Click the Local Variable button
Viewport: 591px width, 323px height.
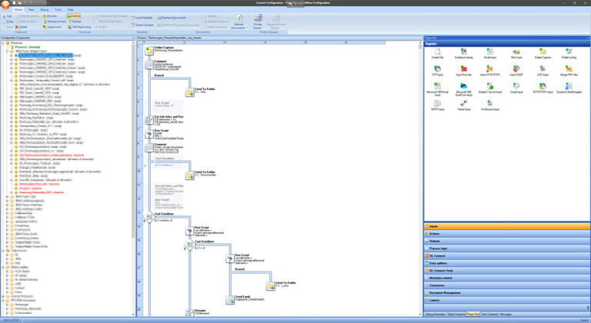(142, 16)
